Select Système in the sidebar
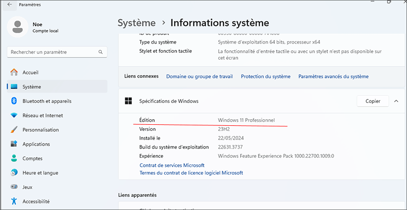The image size is (407, 210). tap(57, 87)
